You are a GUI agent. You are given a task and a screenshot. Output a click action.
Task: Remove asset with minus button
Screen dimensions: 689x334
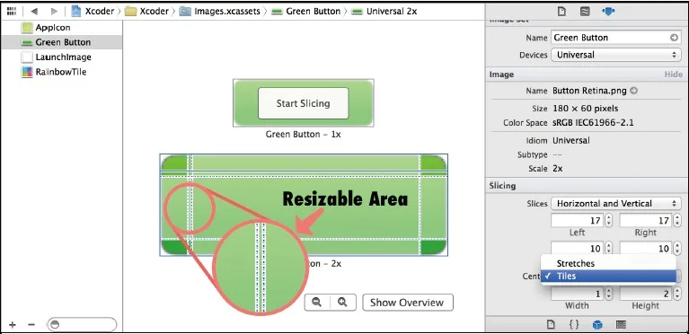31,325
